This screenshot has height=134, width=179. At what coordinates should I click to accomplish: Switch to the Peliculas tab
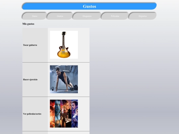click(x=115, y=16)
